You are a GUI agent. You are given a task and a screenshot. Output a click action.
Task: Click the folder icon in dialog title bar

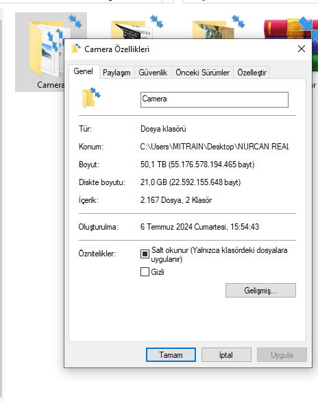click(75, 49)
